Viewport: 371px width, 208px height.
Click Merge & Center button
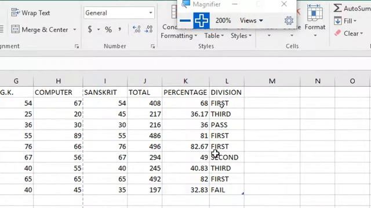(39, 29)
